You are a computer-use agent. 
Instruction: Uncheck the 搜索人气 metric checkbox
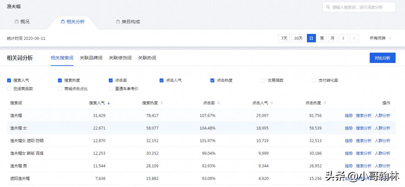click(9, 80)
